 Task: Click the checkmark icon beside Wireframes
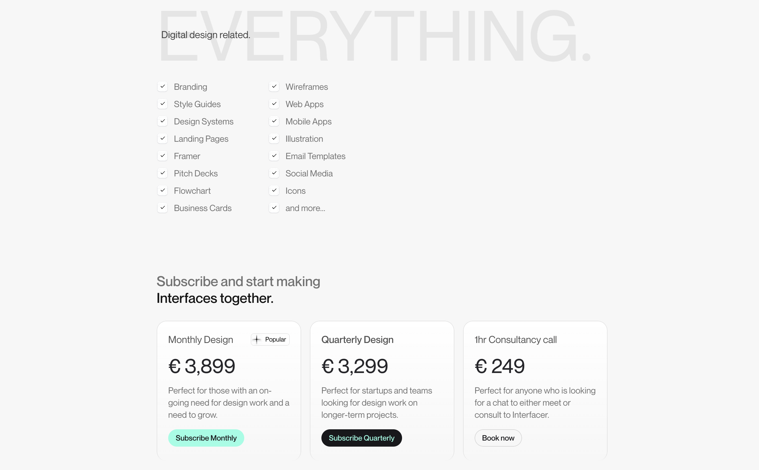click(274, 86)
